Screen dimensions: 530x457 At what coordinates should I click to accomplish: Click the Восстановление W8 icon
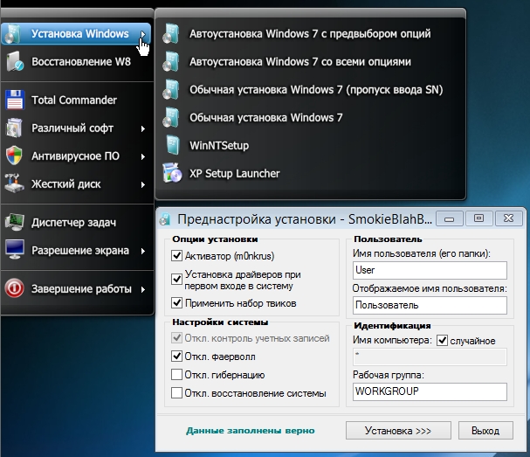15,62
